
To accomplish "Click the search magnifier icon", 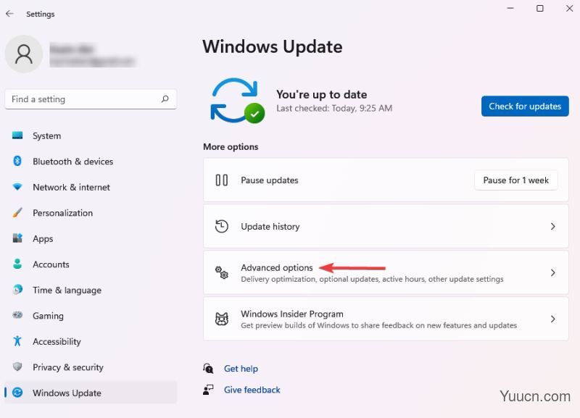I will click(x=165, y=99).
